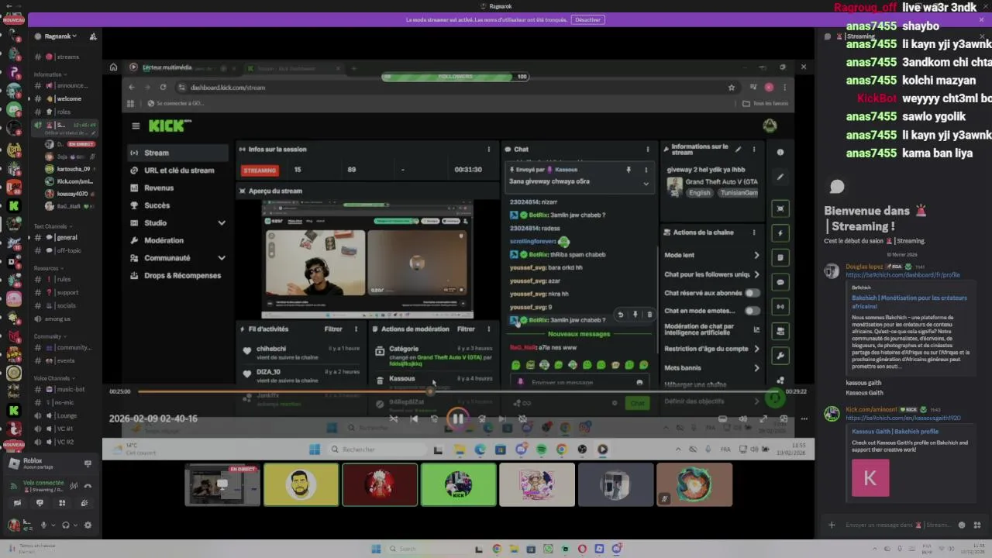Mute the Discord microphone
This screenshot has height=558, width=992.
pos(44,525)
